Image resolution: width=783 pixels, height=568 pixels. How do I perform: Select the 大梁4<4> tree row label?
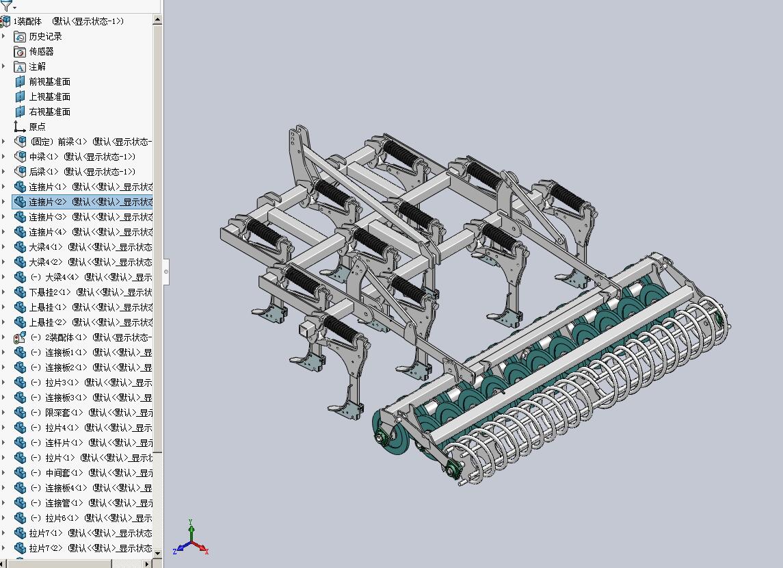click(x=91, y=276)
